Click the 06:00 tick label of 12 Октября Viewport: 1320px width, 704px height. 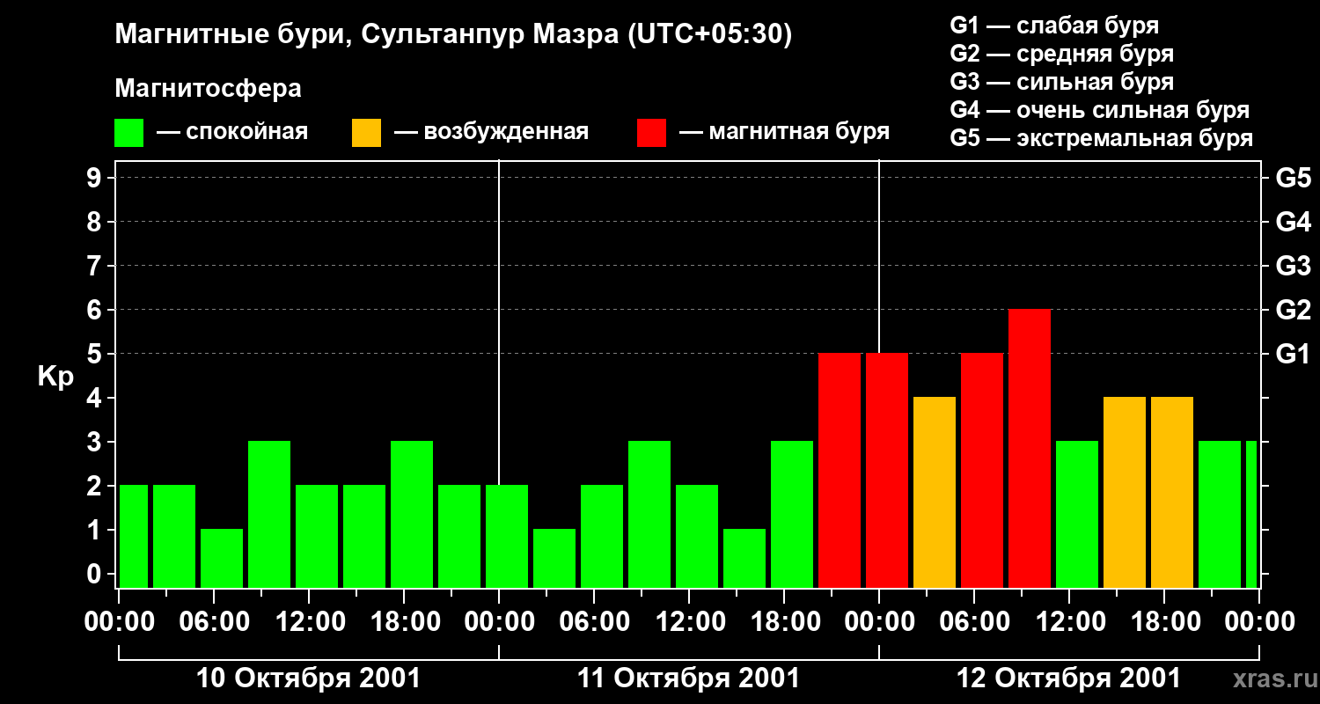[974, 621]
